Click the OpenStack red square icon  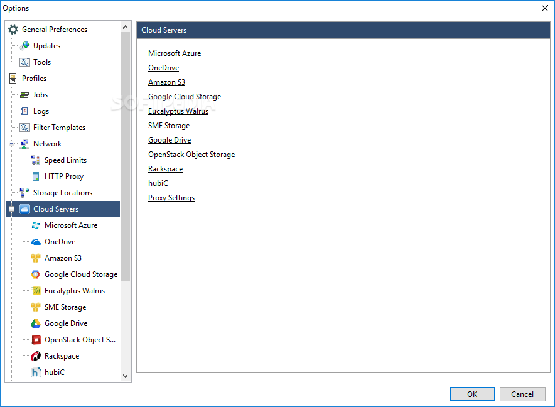(36, 340)
